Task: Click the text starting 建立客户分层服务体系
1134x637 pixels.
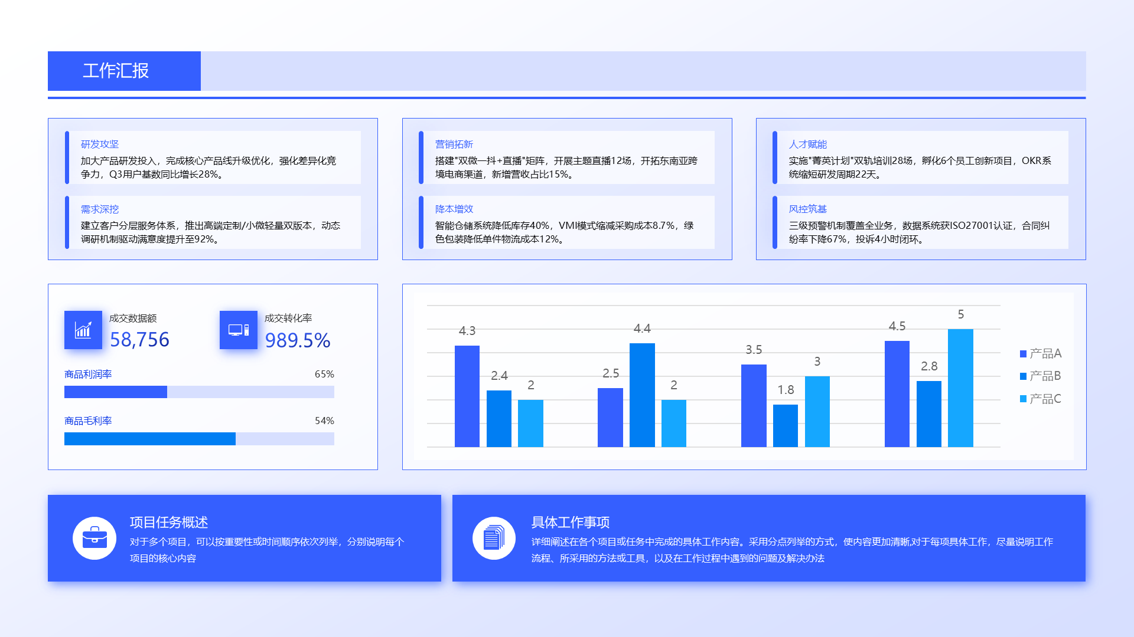Action: coord(211,232)
